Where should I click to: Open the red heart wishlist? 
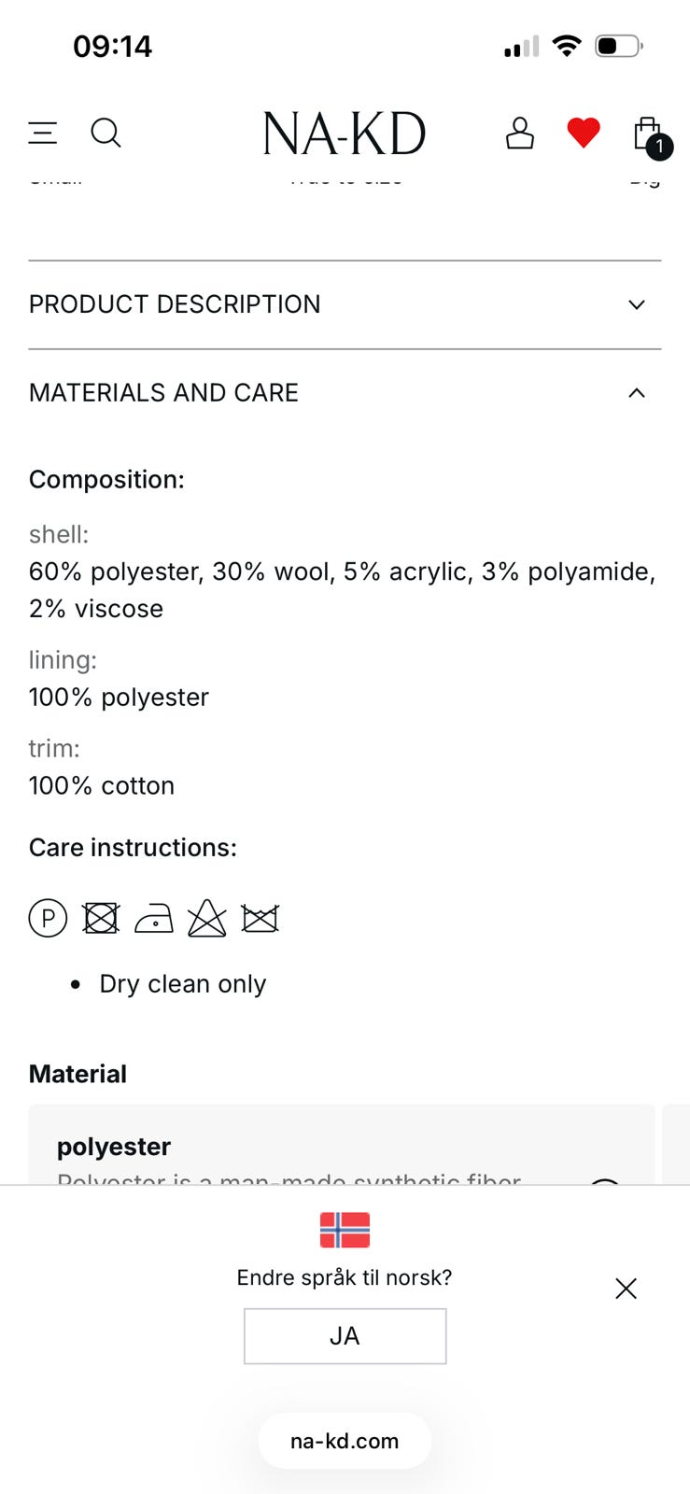coord(584,133)
